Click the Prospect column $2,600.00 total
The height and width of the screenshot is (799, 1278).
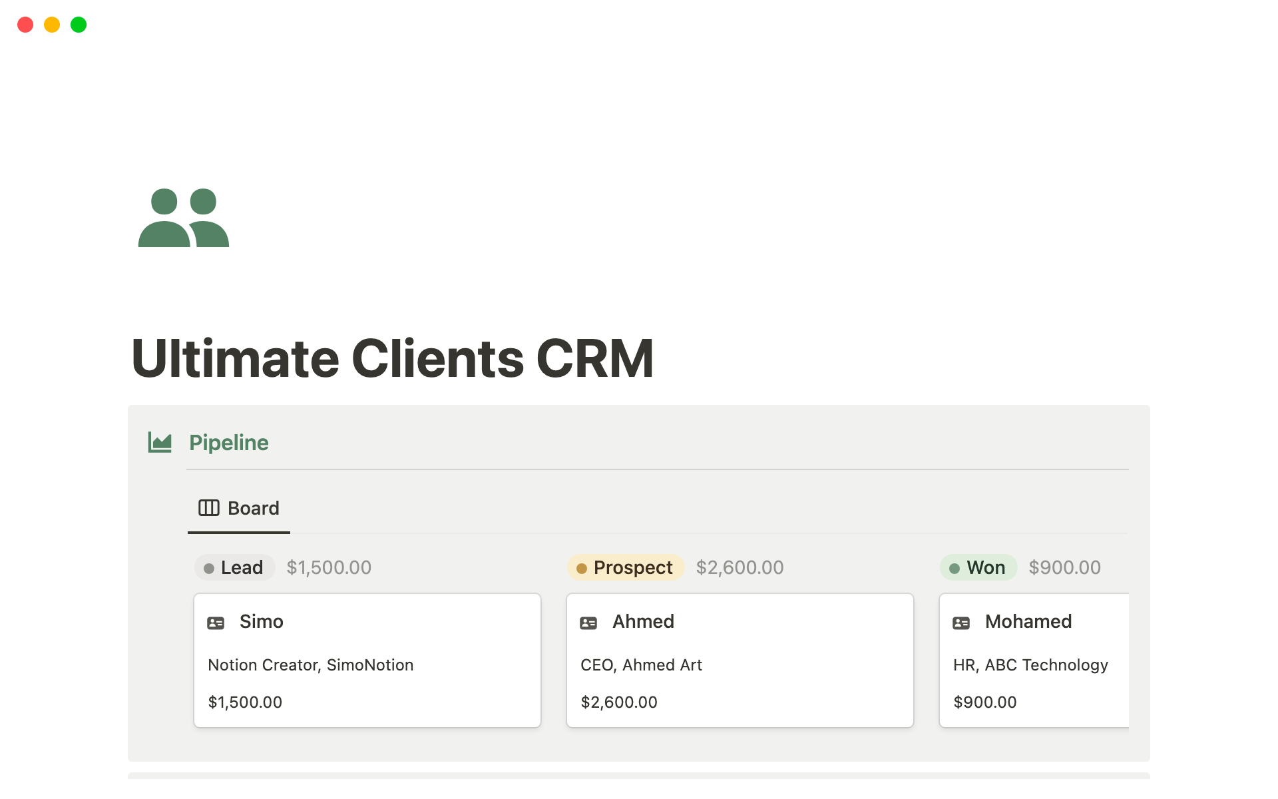tap(740, 567)
